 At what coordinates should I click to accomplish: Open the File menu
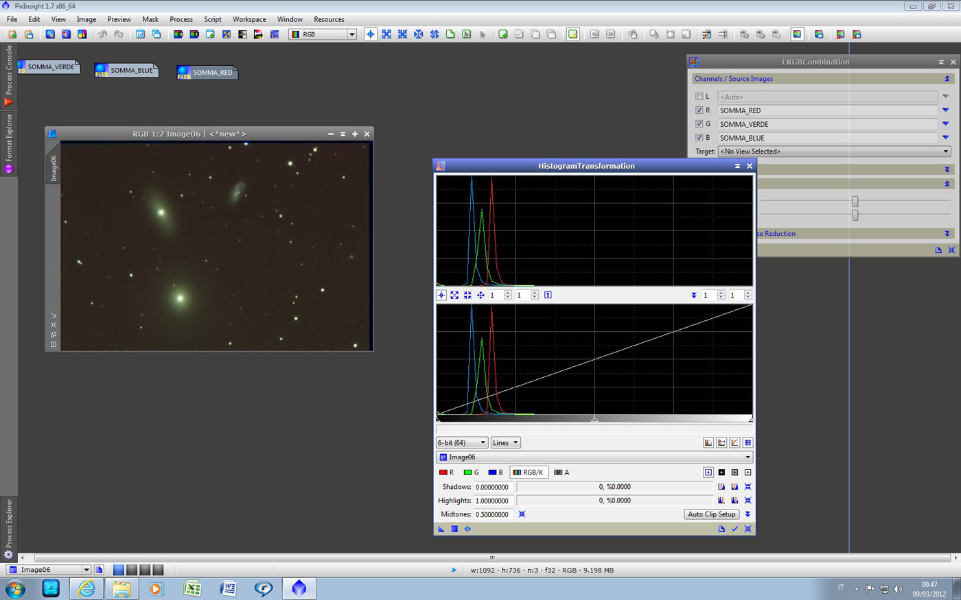[12, 19]
